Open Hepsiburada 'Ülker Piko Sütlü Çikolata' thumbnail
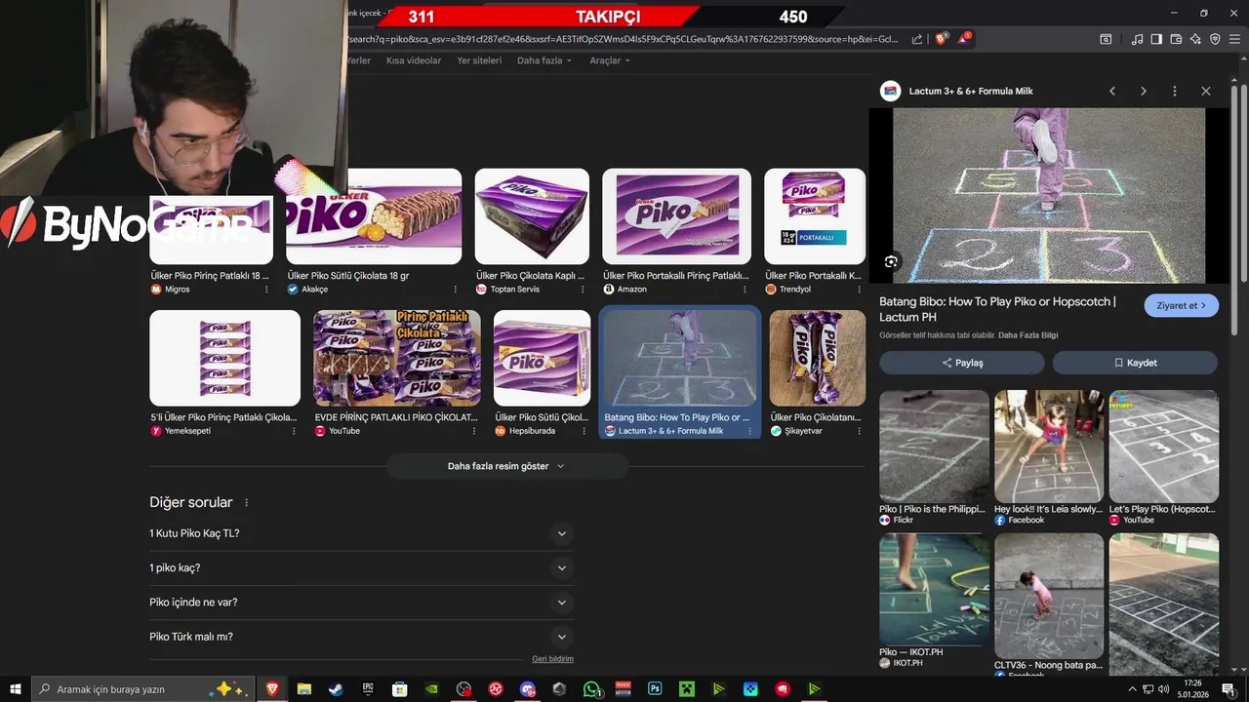The height and width of the screenshot is (702, 1249). pos(542,358)
